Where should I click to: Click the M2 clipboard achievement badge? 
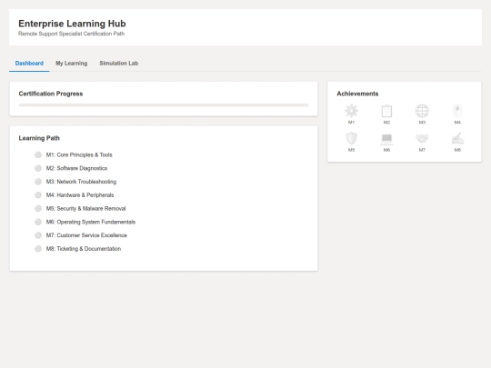386,111
